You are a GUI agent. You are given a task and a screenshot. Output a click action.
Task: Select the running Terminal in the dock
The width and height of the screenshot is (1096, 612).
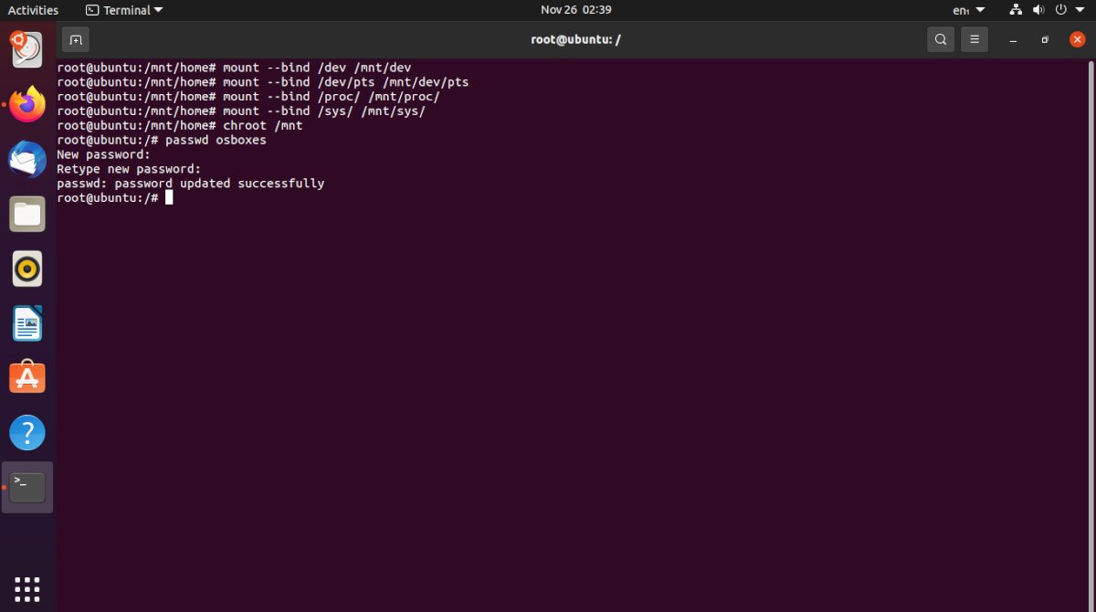27,487
